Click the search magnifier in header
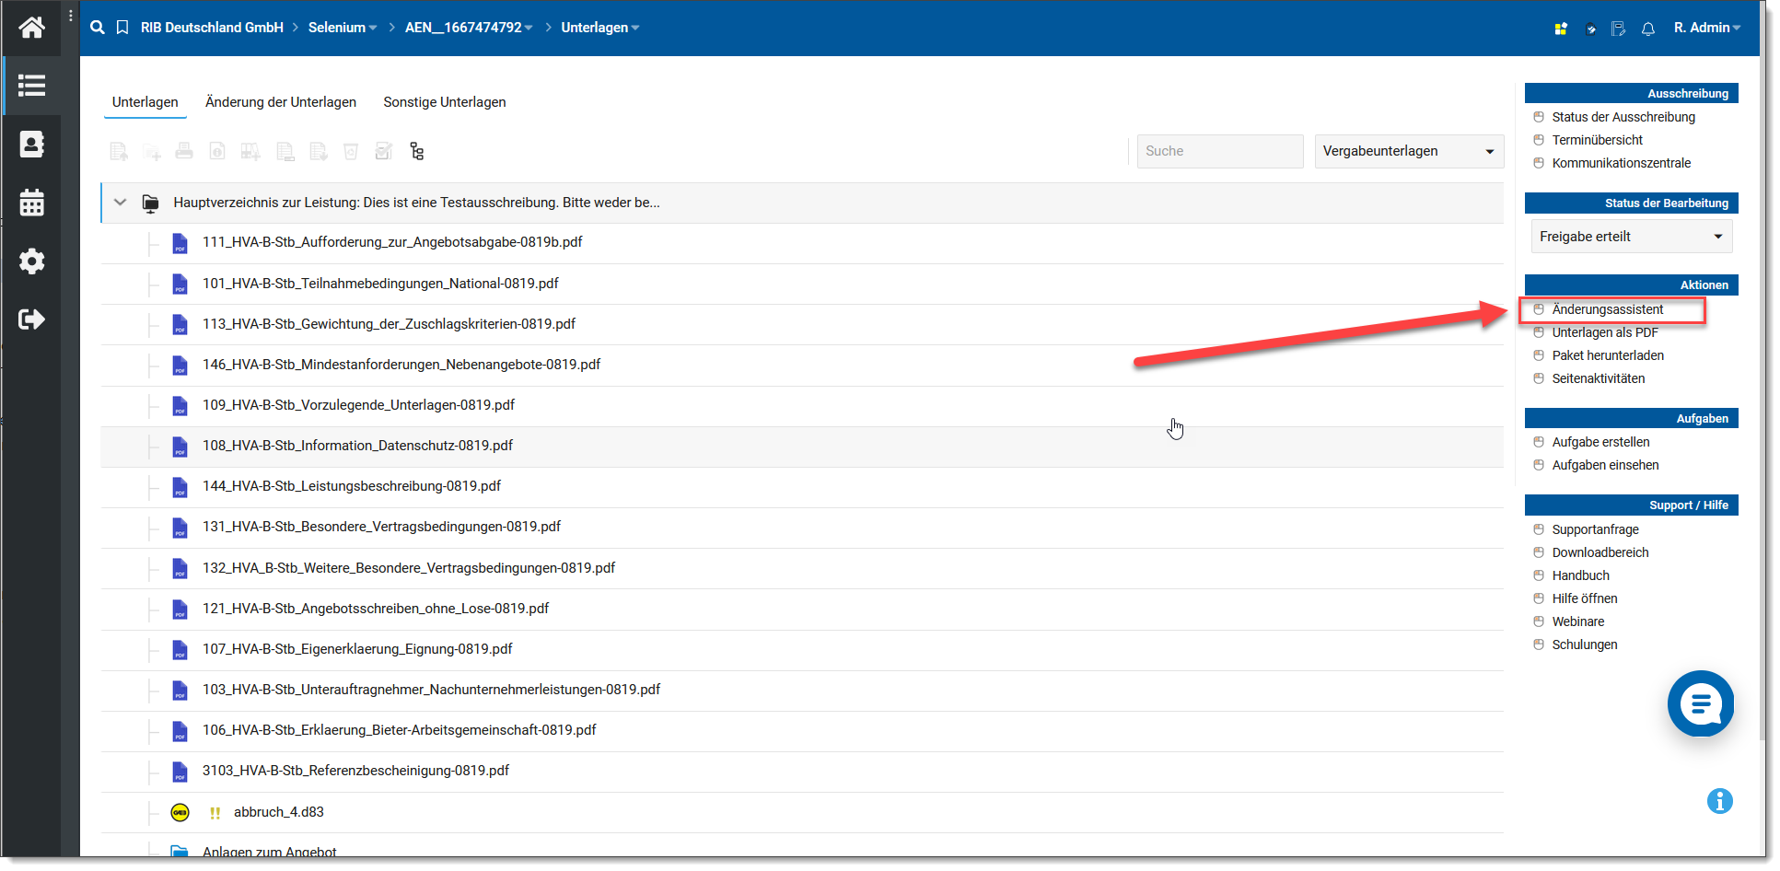The height and width of the screenshot is (871, 1780). click(x=98, y=28)
